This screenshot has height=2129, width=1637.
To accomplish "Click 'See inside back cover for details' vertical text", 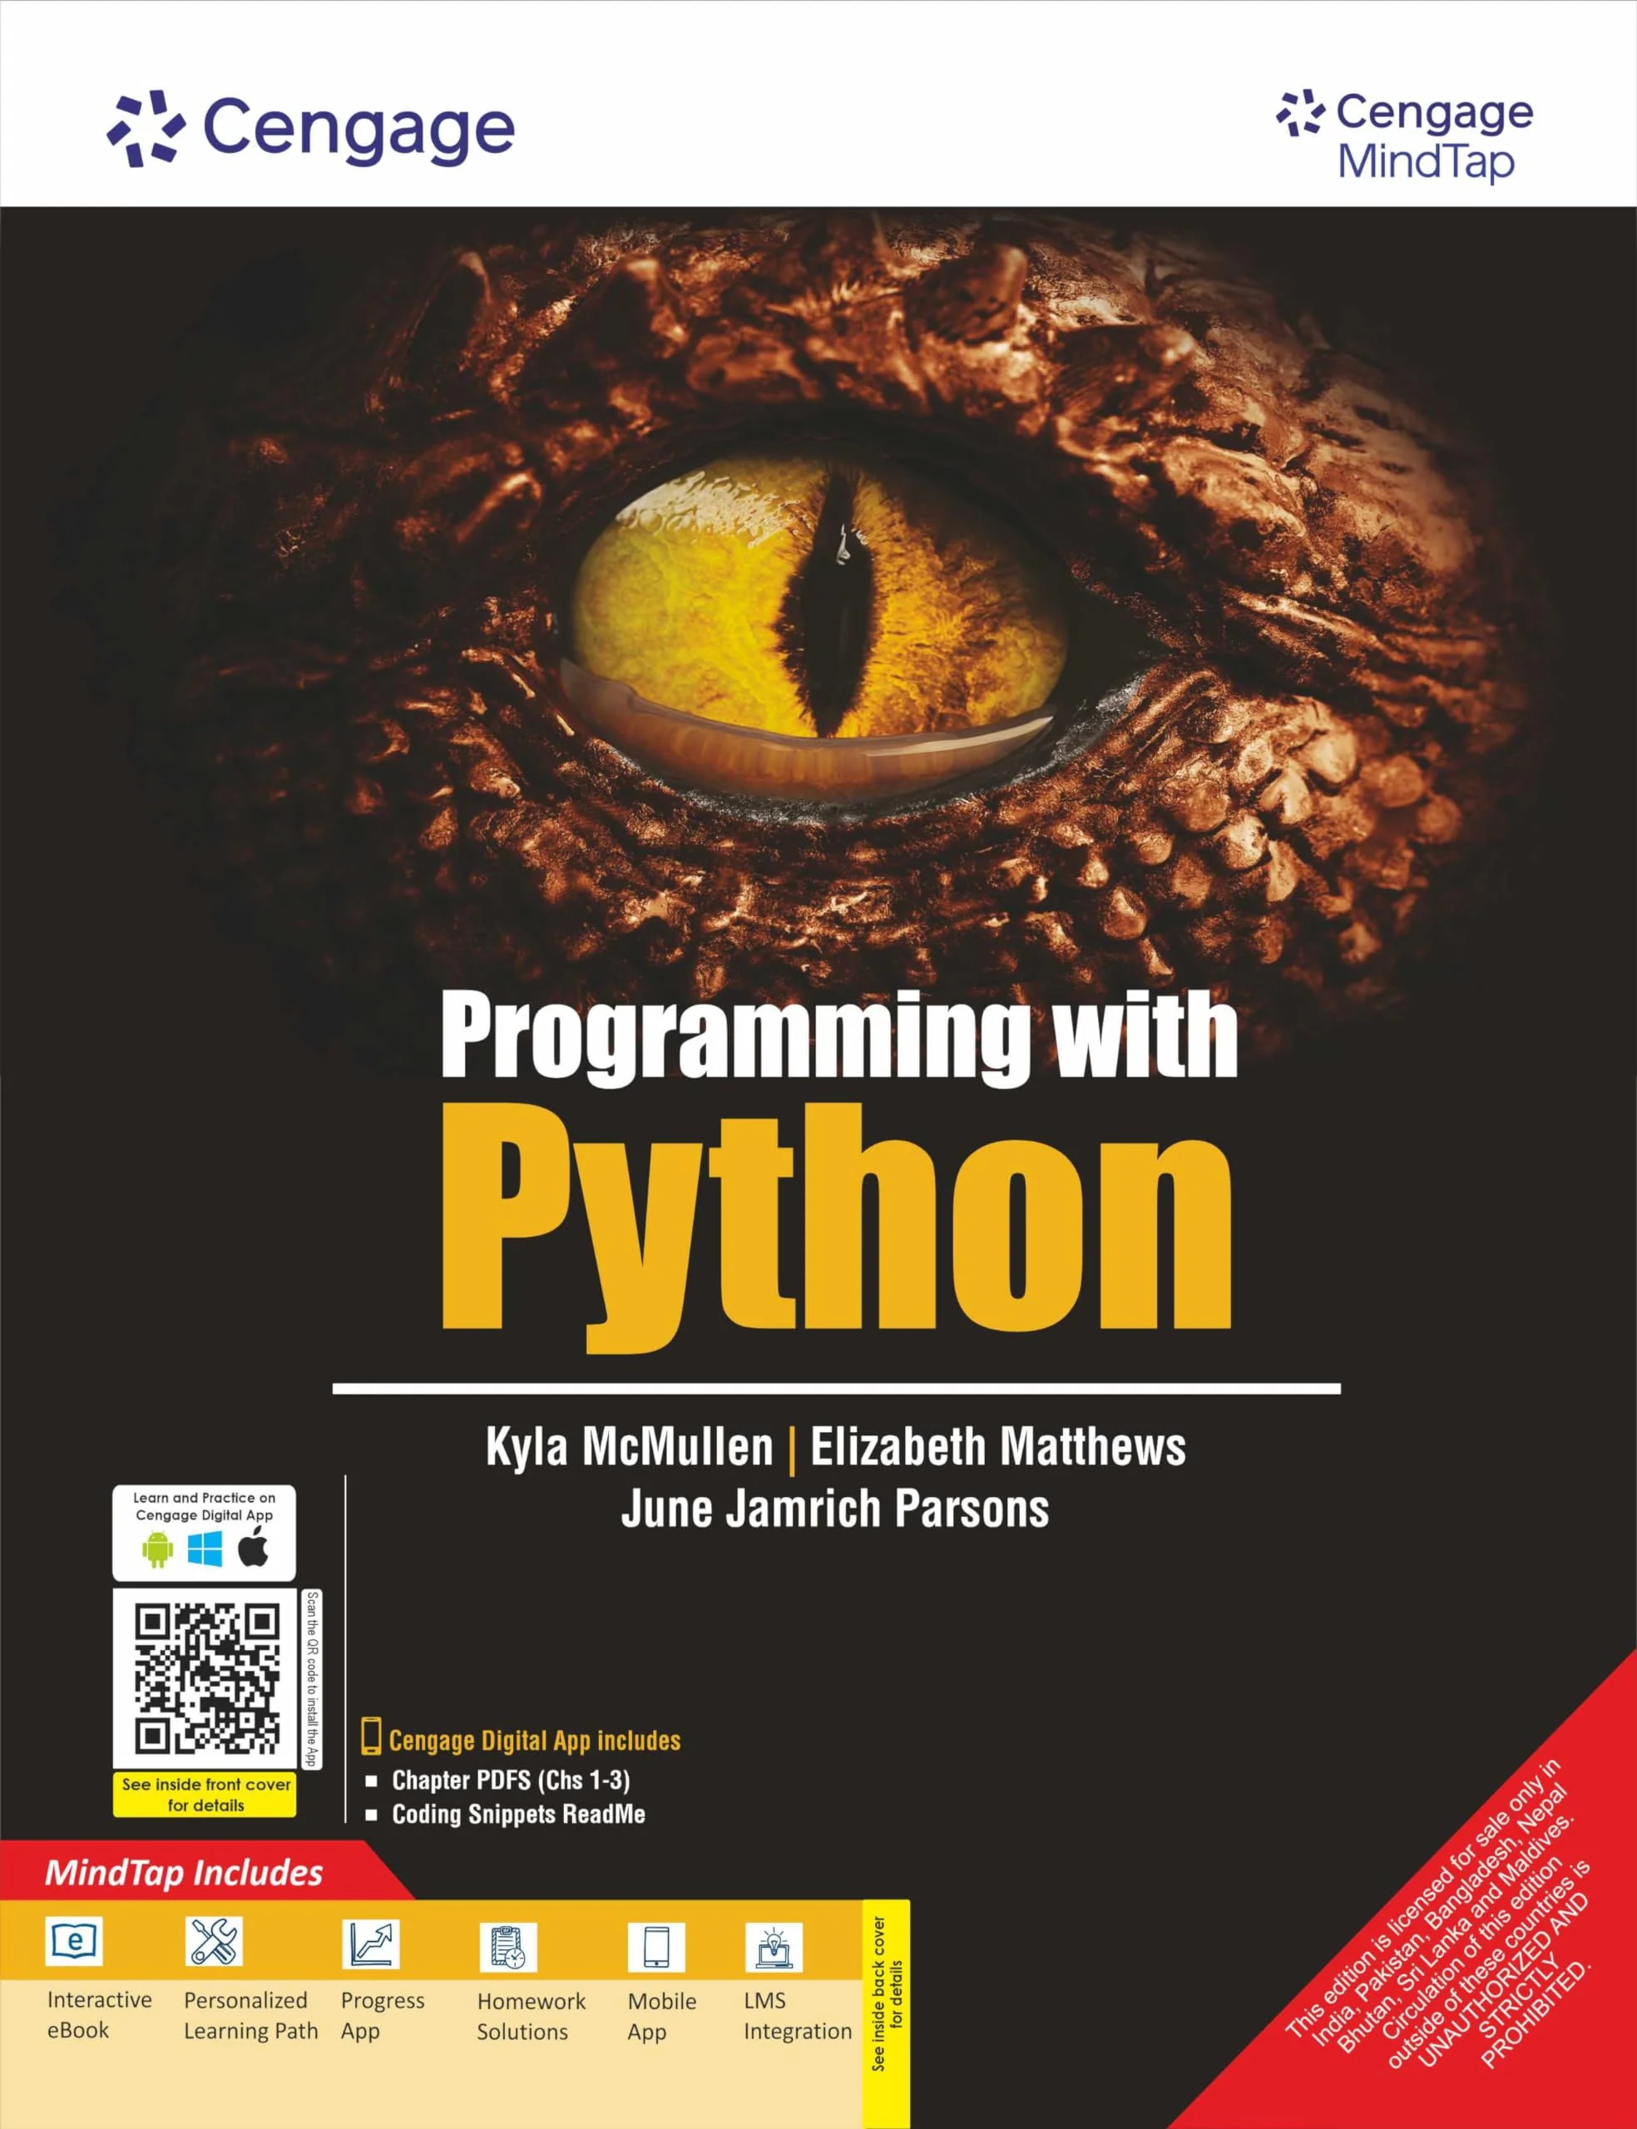I will (887, 1993).
